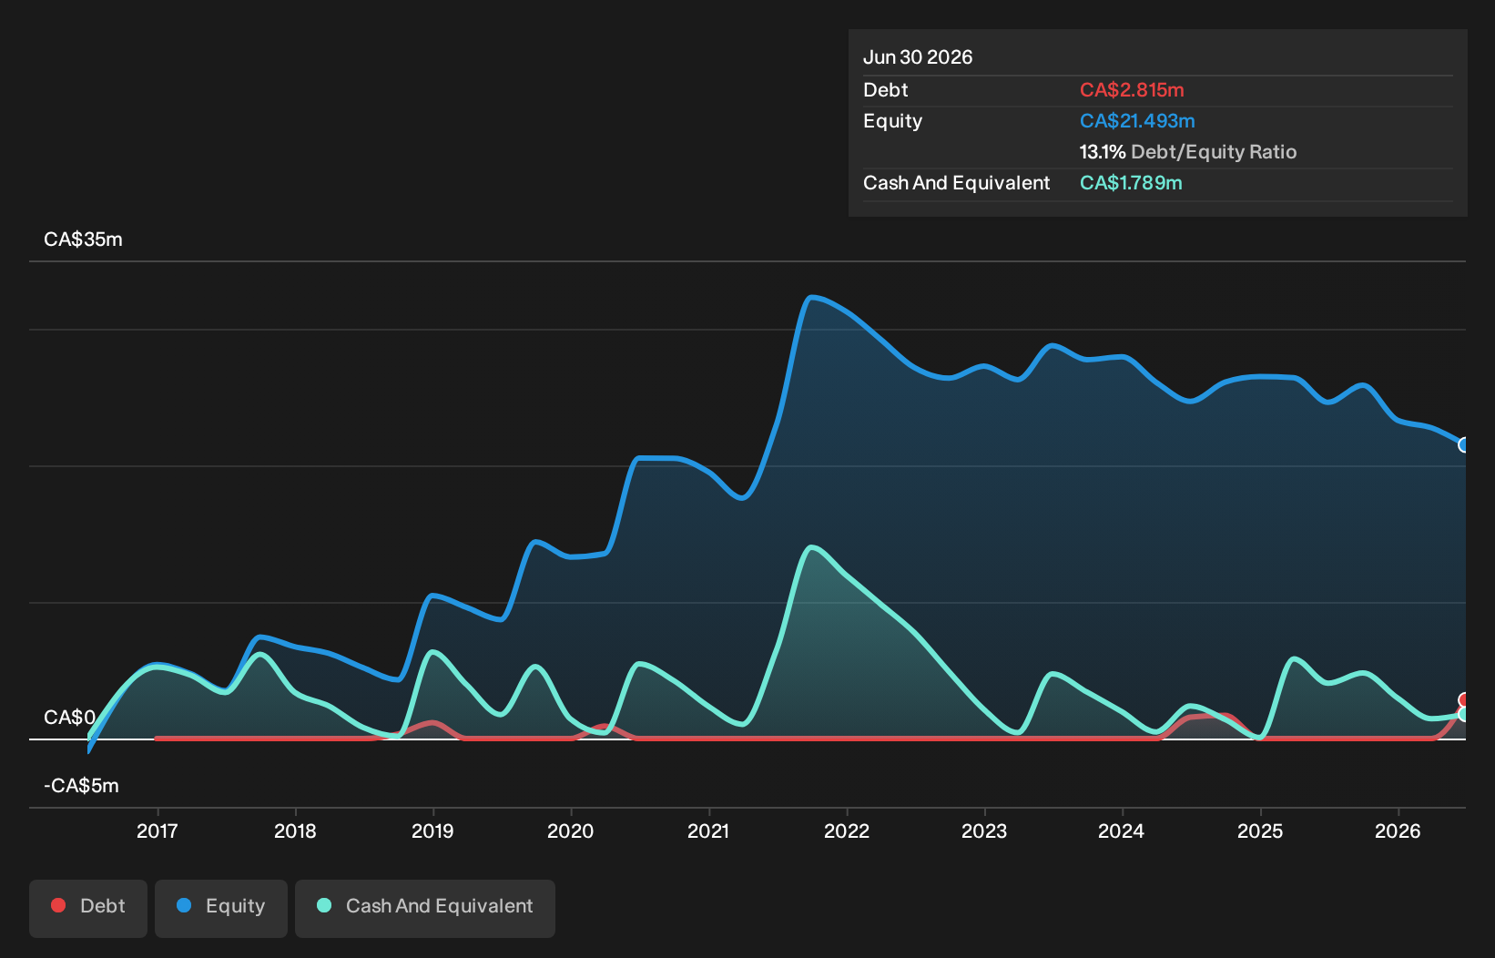Viewport: 1495px width, 958px height.
Task: Click the equity peak near late 2021
Action: pos(812,297)
